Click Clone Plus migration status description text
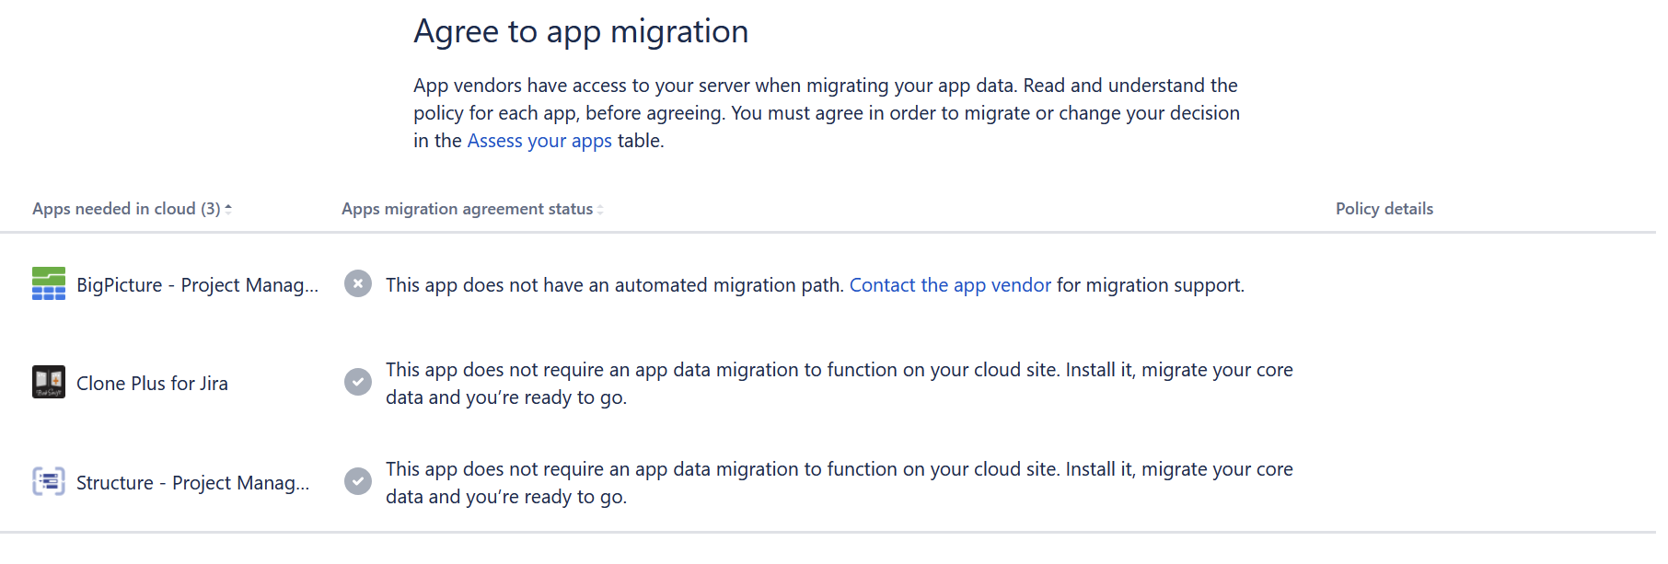 point(840,384)
